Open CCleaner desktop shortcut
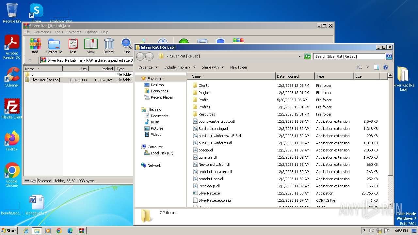The height and width of the screenshot is (235, 418). coord(12,77)
